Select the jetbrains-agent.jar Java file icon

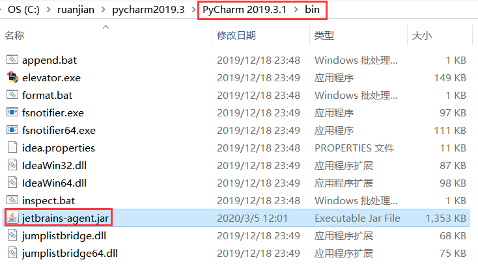pos(12,218)
